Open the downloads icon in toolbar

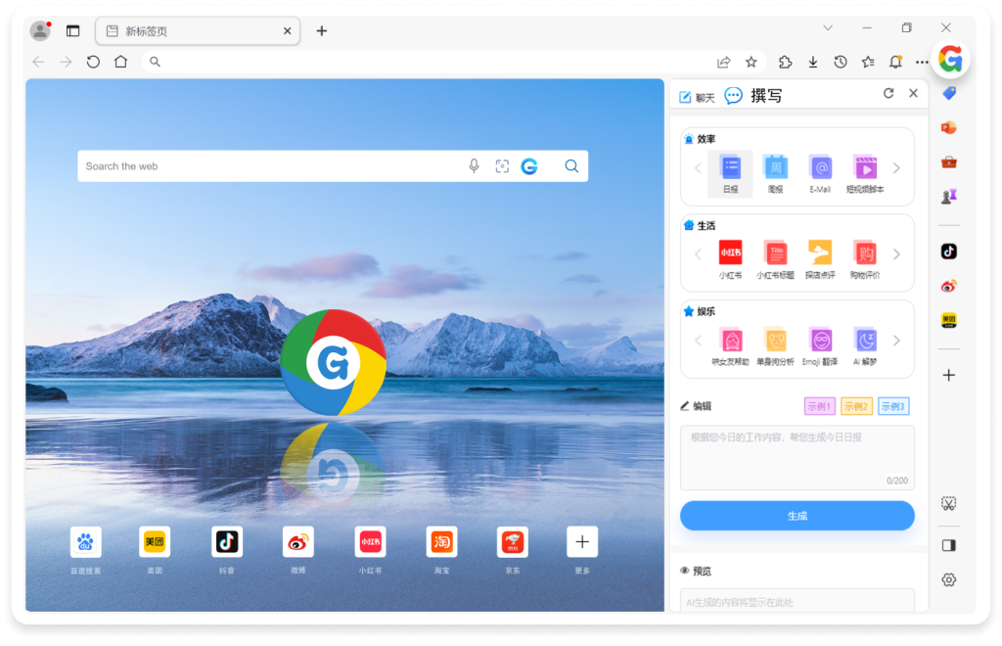tap(812, 62)
